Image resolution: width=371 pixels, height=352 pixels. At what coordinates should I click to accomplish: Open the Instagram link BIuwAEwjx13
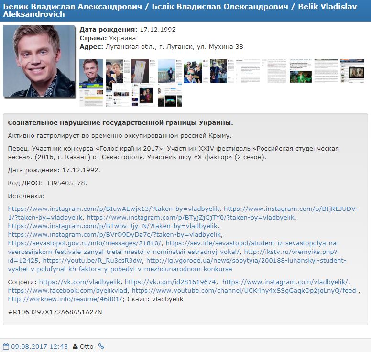click(x=114, y=209)
